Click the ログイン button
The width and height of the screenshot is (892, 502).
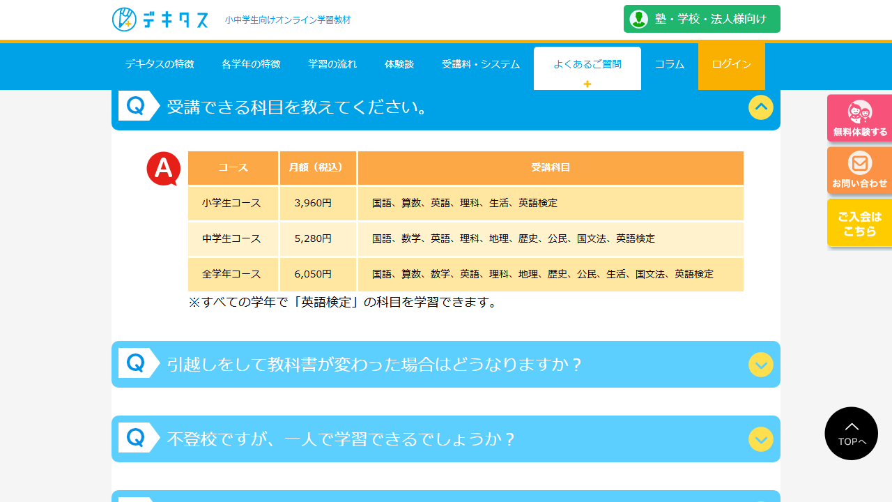(x=732, y=65)
